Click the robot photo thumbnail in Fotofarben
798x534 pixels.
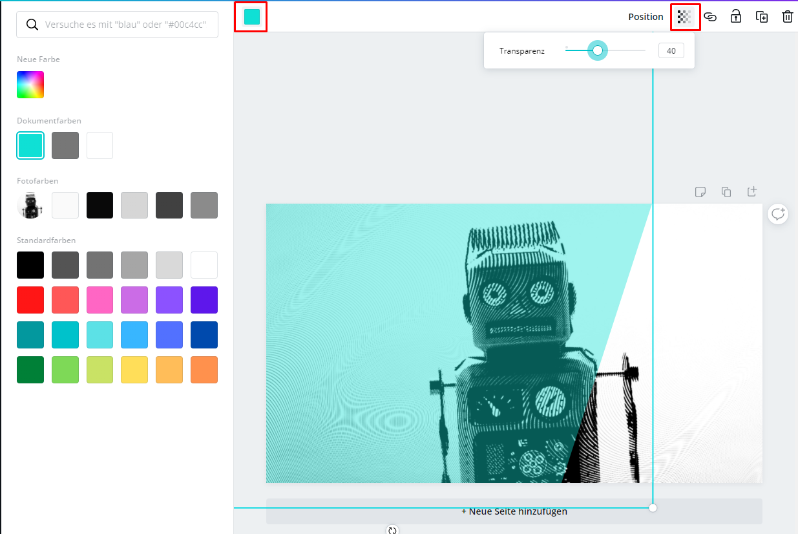[30, 205]
